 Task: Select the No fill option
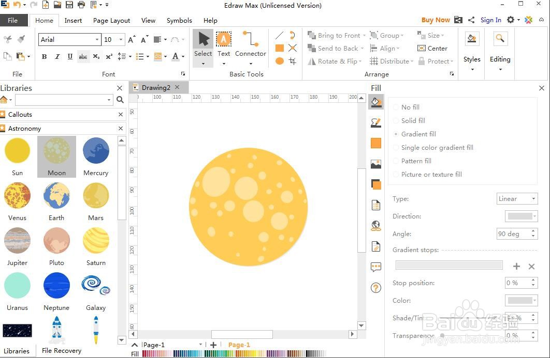click(x=406, y=107)
